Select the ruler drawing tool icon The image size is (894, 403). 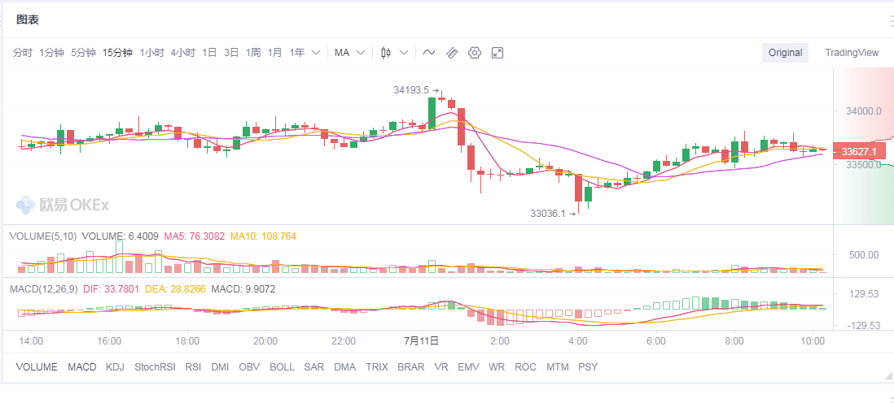pyautogui.click(x=452, y=53)
